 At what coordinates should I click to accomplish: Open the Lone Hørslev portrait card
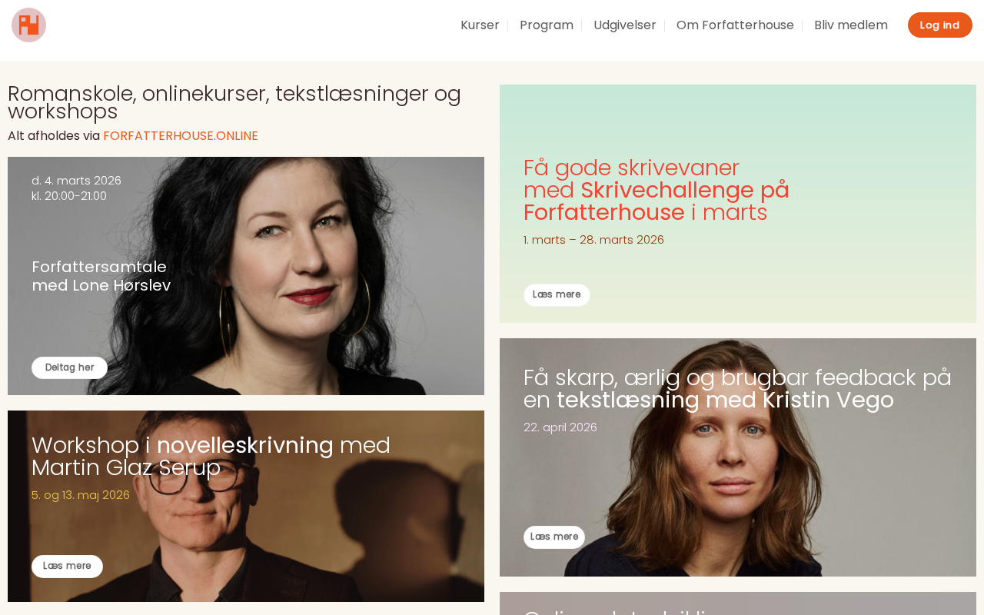pos(246,276)
